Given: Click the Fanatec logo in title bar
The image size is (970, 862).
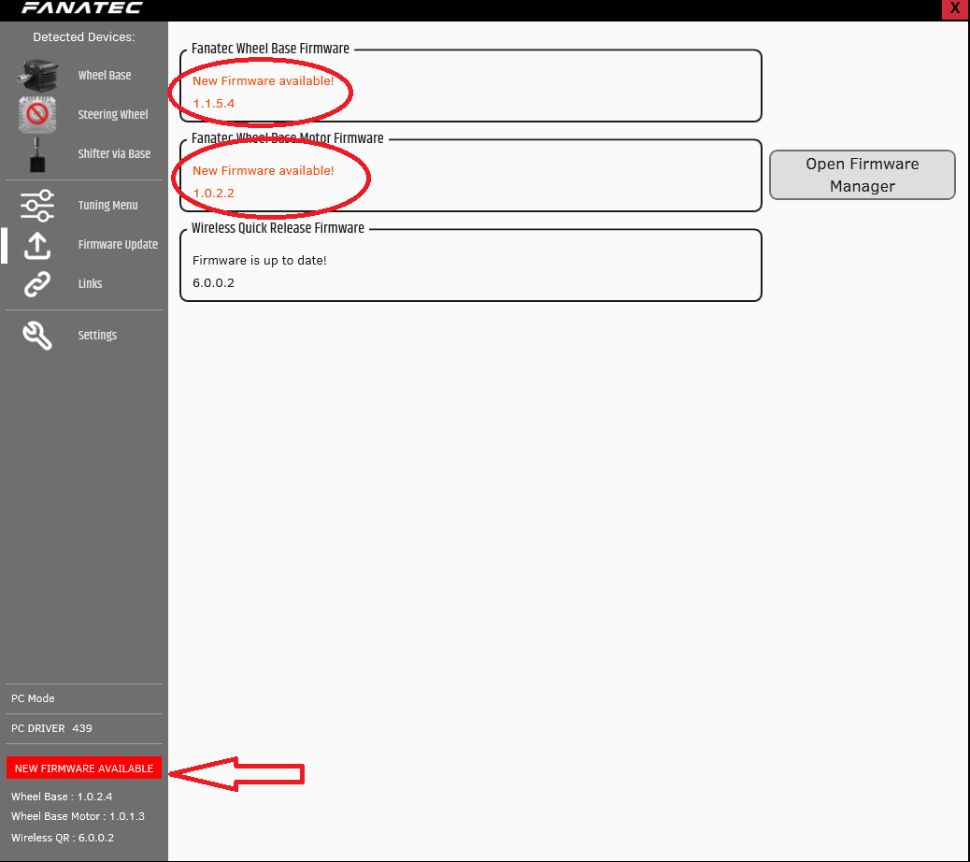Looking at the screenshot, I should tap(82, 8).
